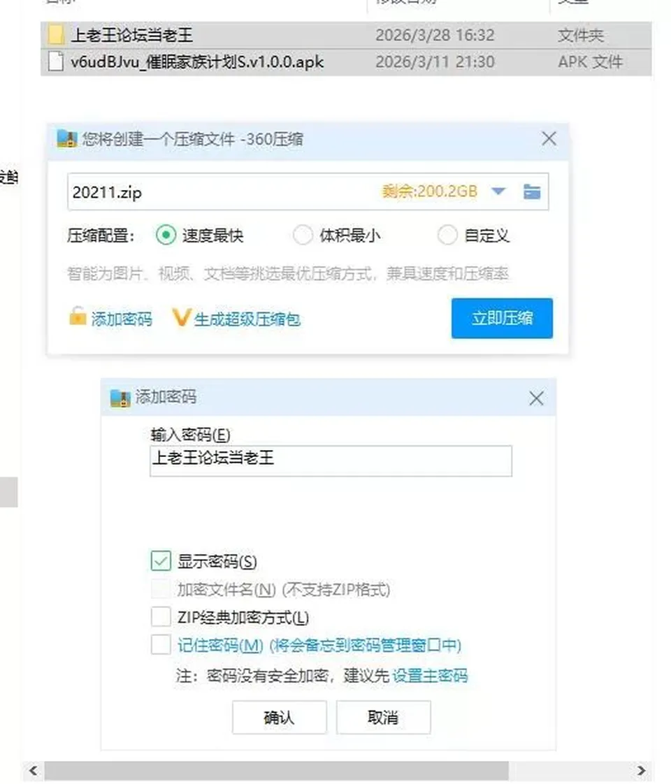The width and height of the screenshot is (671, 784).
Task: Click the right scroll arrow
Action: pyautogui.click(x=642, y=770)
